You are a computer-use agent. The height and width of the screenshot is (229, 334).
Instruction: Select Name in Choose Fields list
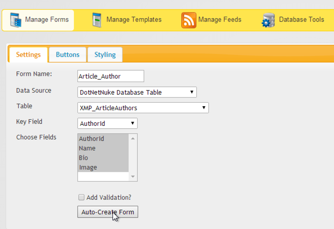pyautogui.click(x=103, y=148)
